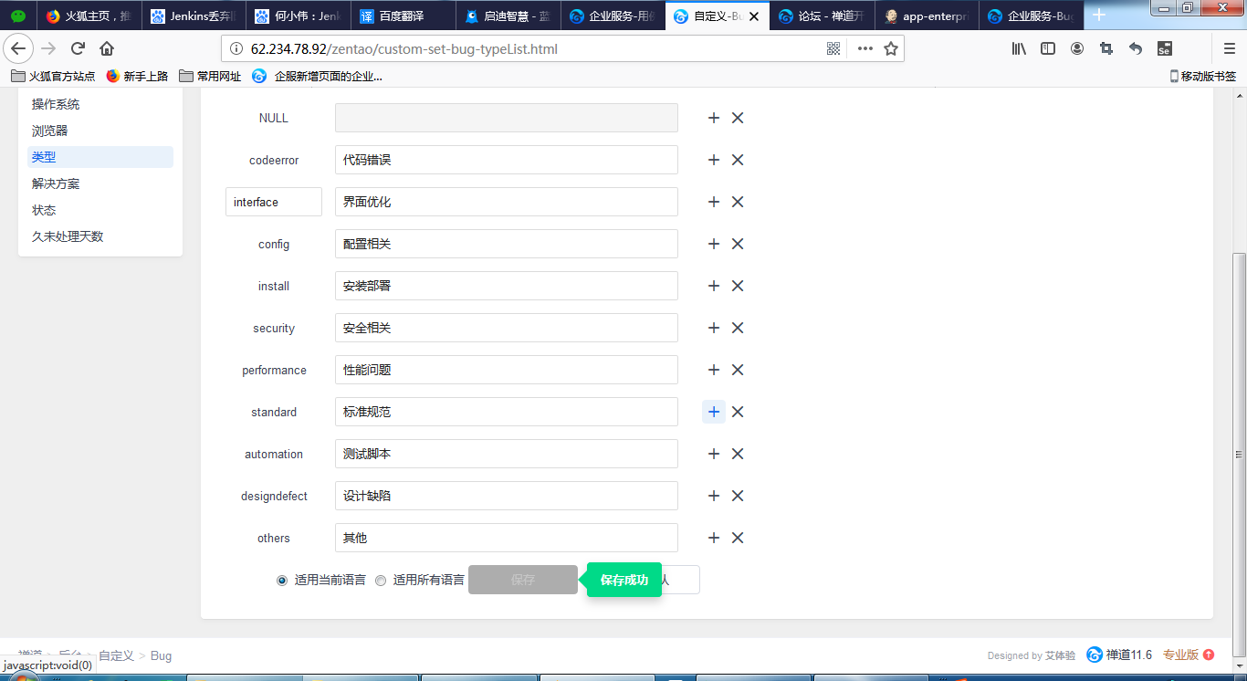Select the 适用当前语言 radio button
1247x681 pixels.
pos(282,580)
